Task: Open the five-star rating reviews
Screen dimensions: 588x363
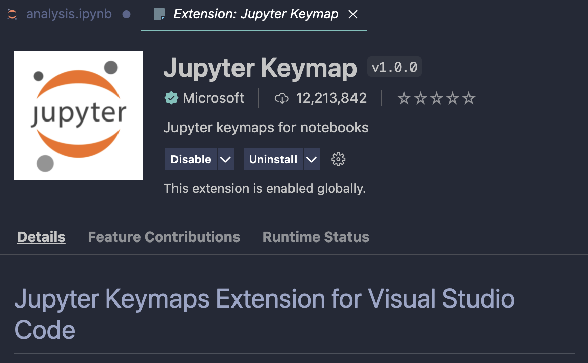Action: pos(437,99)
